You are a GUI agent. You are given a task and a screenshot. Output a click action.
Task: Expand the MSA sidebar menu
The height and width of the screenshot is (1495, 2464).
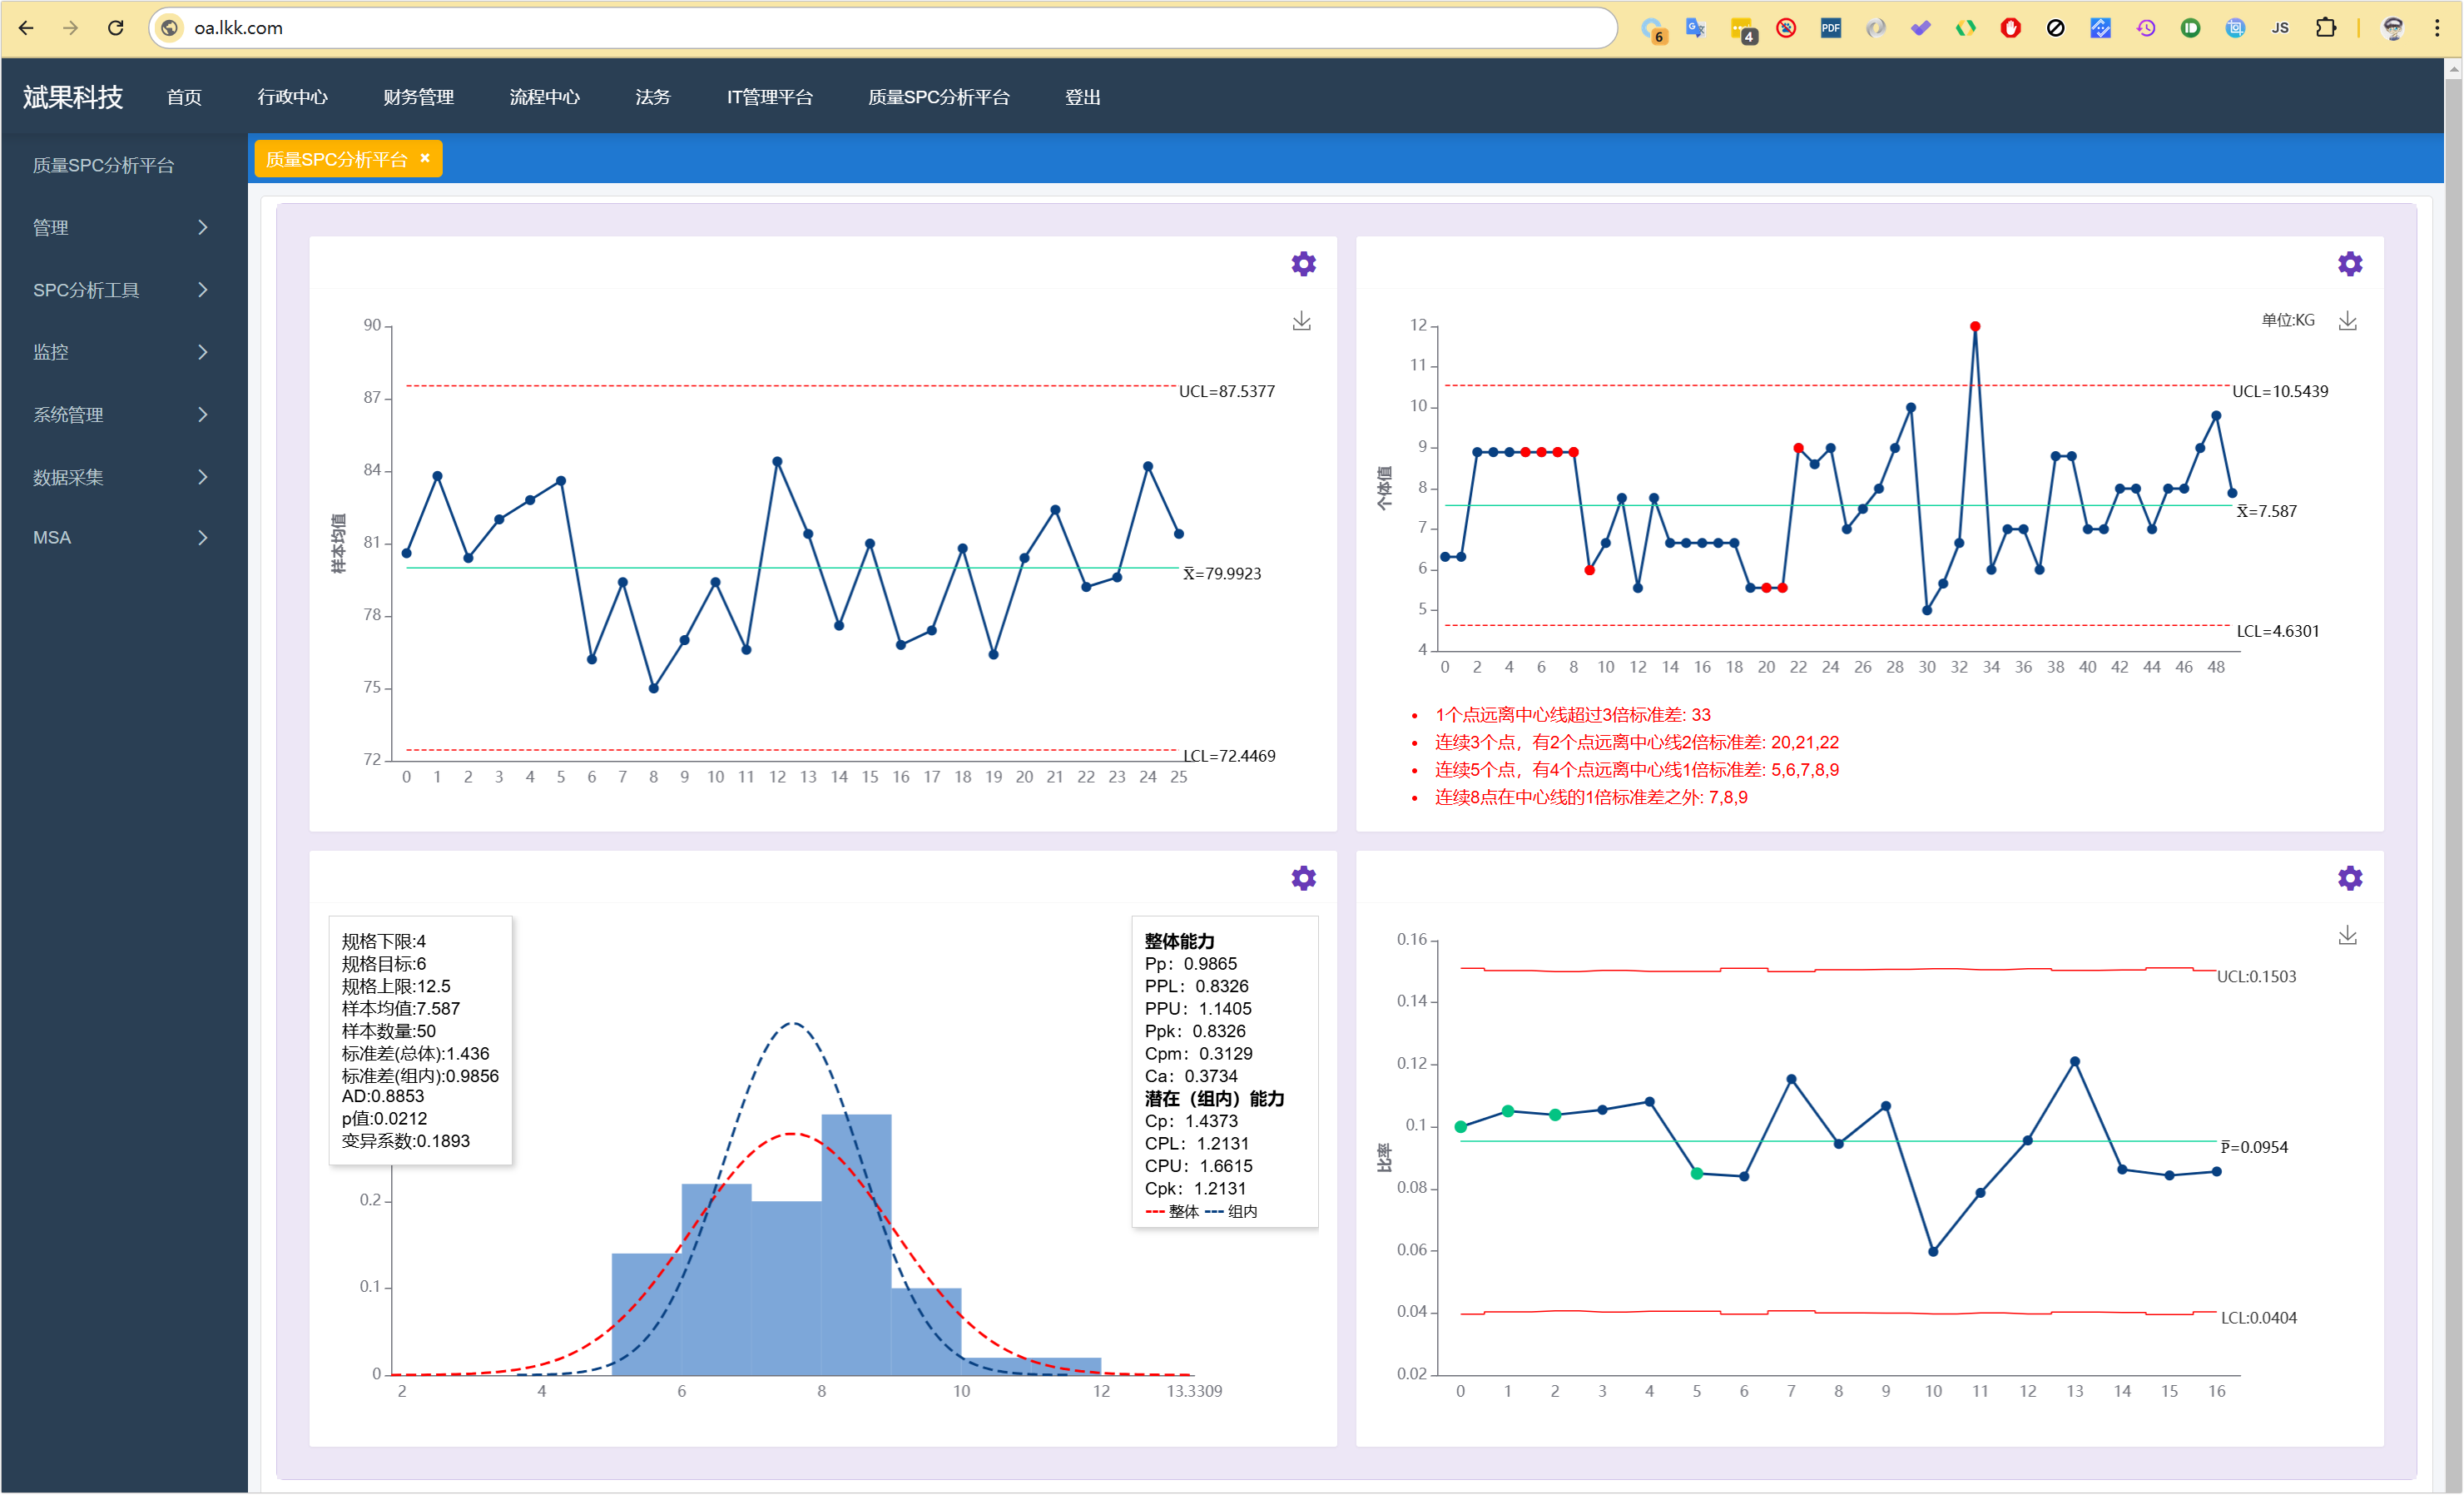(x=123, y=538)
